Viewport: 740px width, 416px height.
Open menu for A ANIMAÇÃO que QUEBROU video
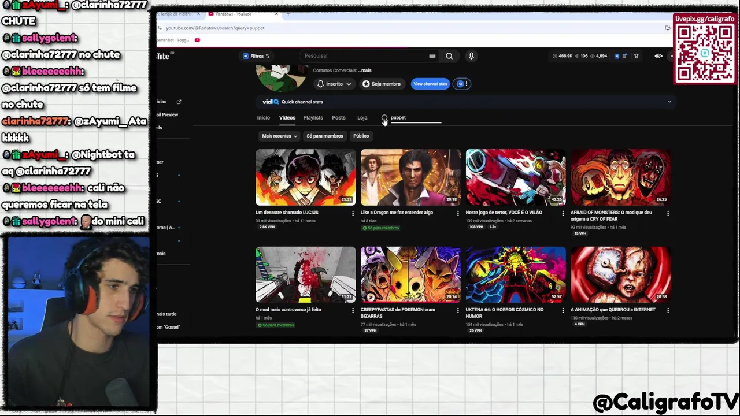(668, 310)
